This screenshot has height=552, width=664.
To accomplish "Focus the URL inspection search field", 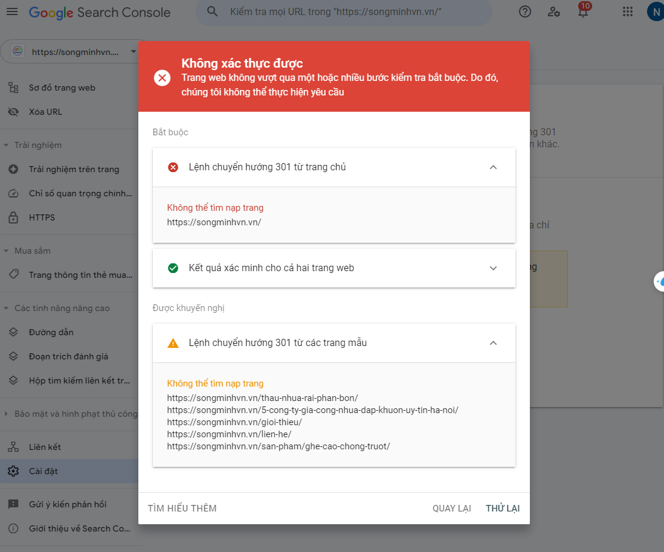I will pyautogui.click(x=344, y=12).
